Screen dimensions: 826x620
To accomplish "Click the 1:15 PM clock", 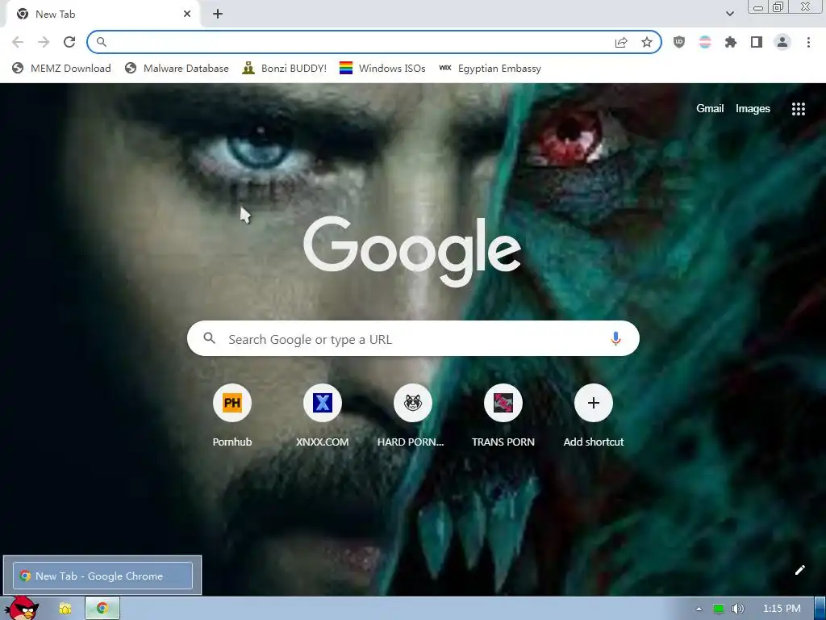I will (782, 609).
